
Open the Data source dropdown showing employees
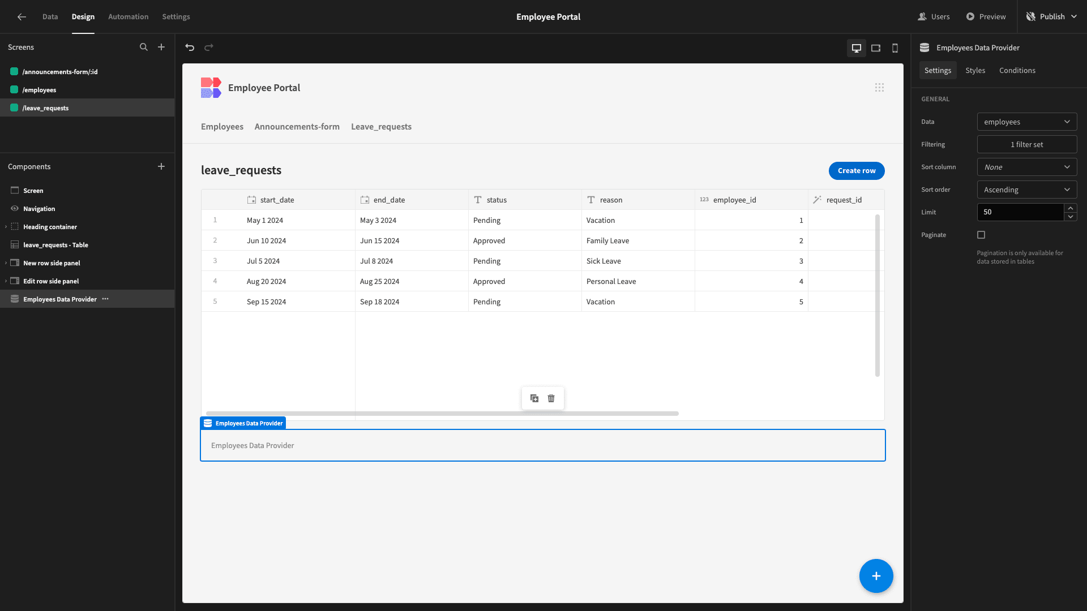[x=1027, y=122]
